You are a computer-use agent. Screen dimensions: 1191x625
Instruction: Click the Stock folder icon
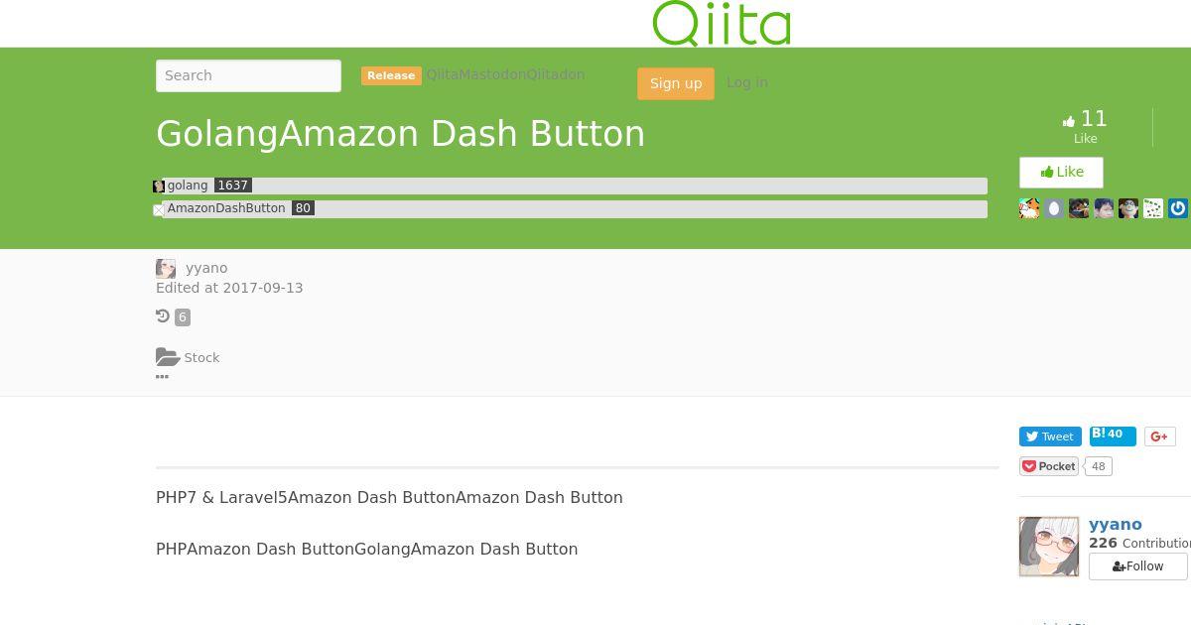pyautogui.click(x=168, y=357)
